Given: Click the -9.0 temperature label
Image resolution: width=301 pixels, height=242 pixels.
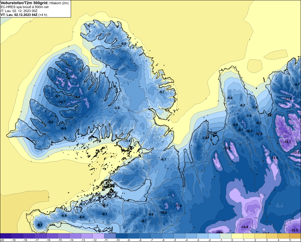Looking at the screenshot, I should pos(151,214).
